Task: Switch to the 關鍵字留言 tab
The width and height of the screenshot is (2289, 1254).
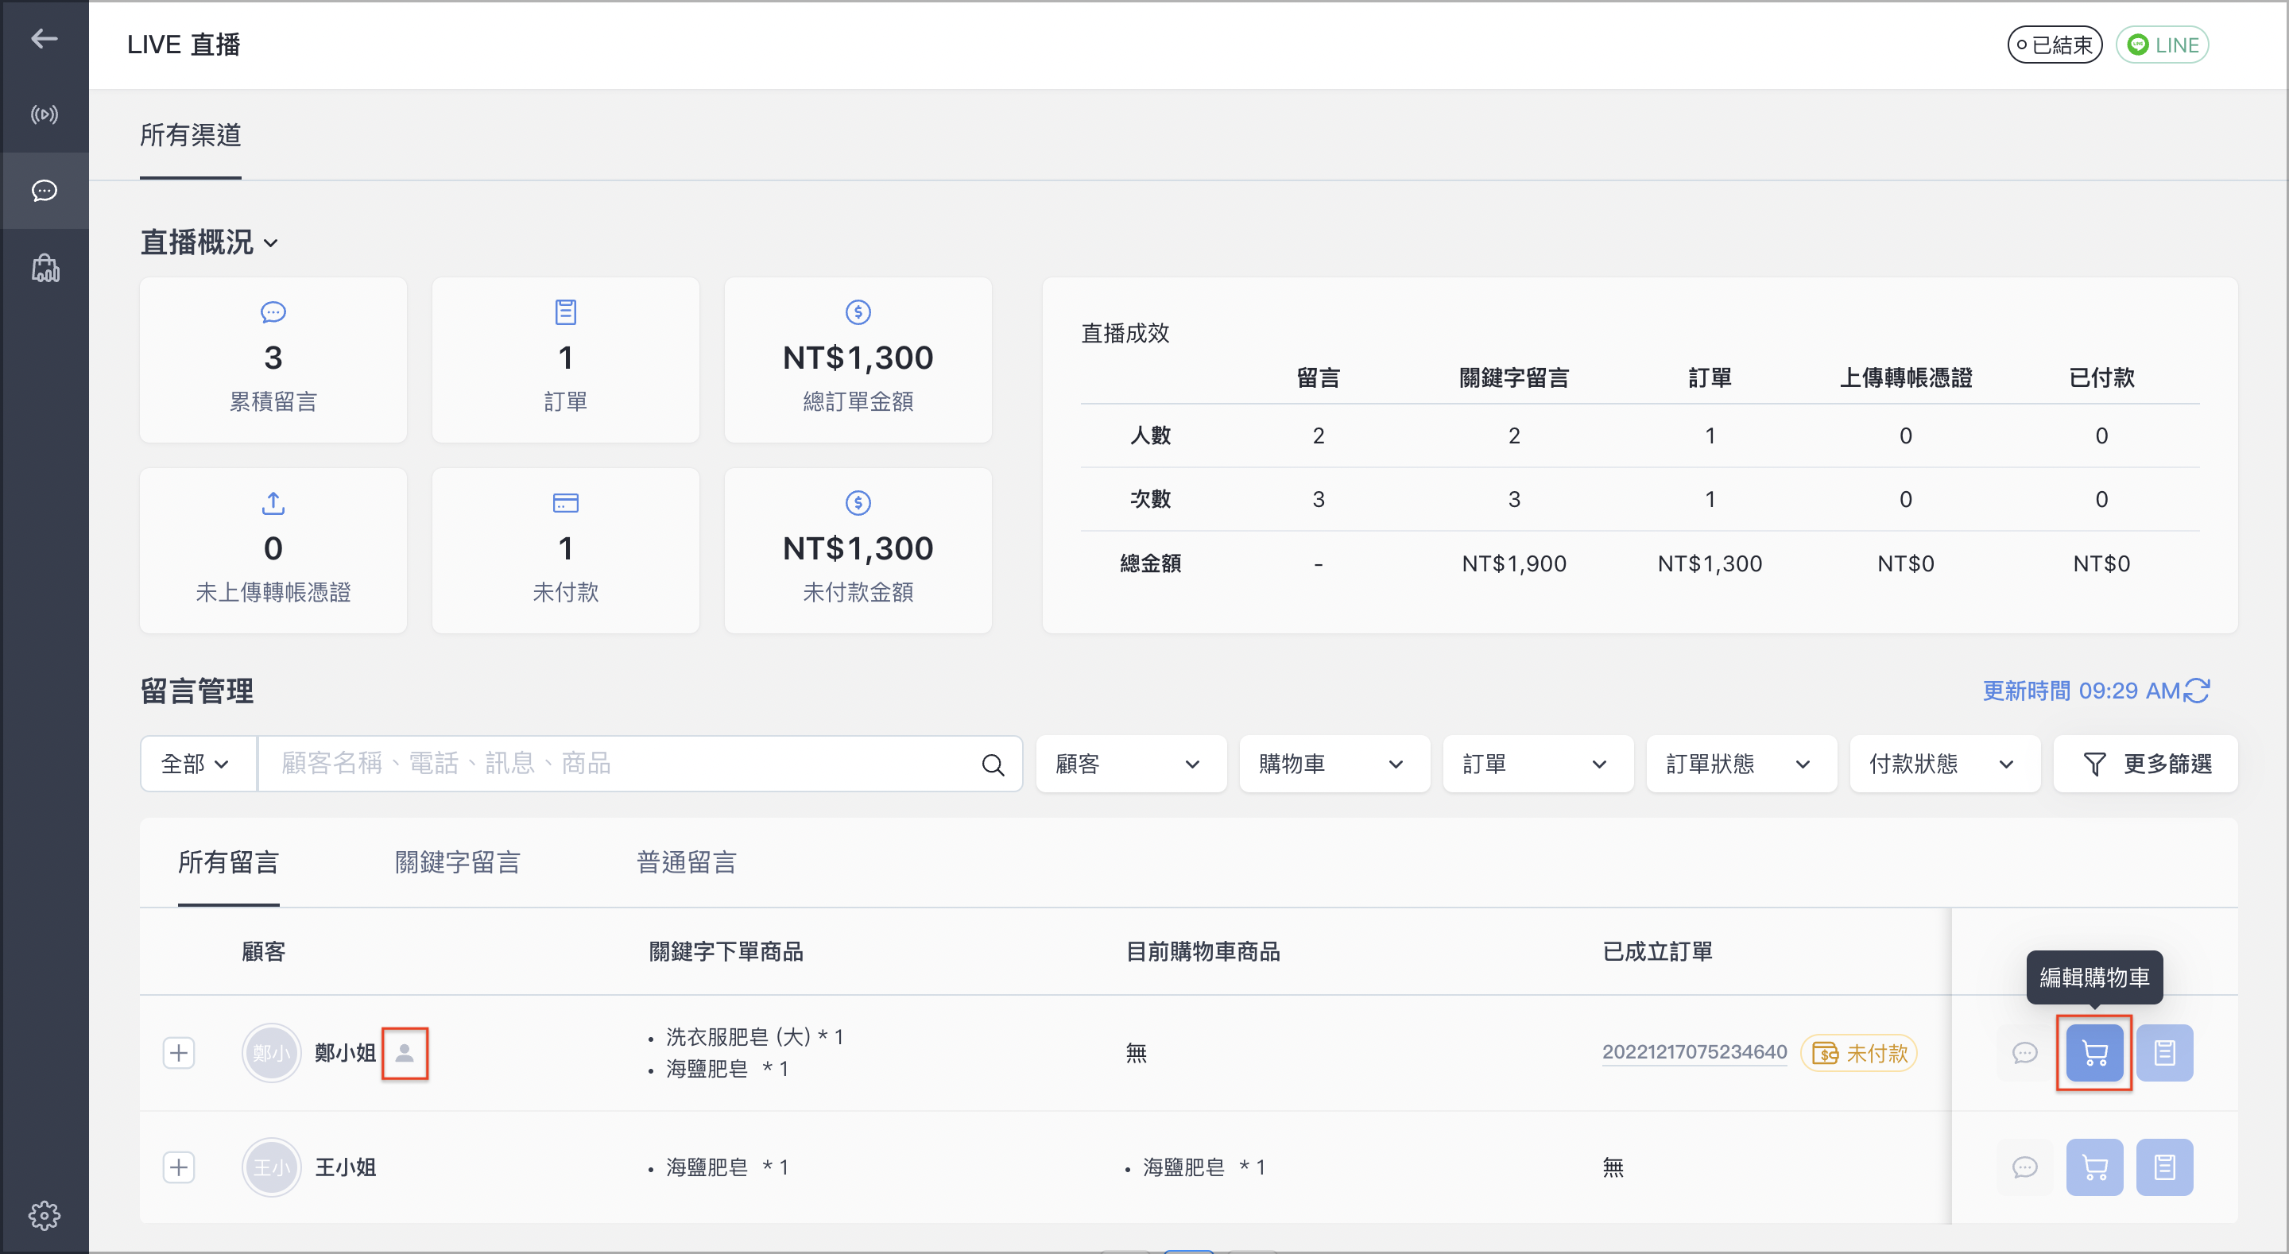Action: 458,862
